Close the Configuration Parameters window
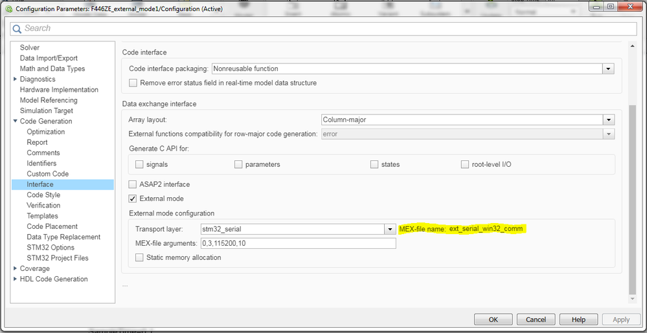The height and width of the screenshot is (333, 647). click(630, 6)
